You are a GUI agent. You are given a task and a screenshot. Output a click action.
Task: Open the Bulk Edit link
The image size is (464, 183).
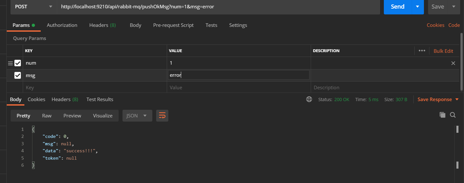pyautogui.click(x=443, y=51)
